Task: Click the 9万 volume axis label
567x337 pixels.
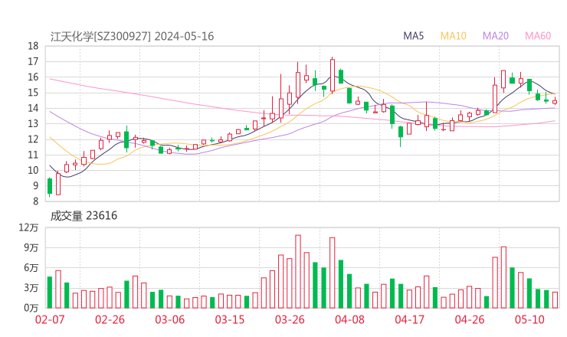Action: point(31,247)
